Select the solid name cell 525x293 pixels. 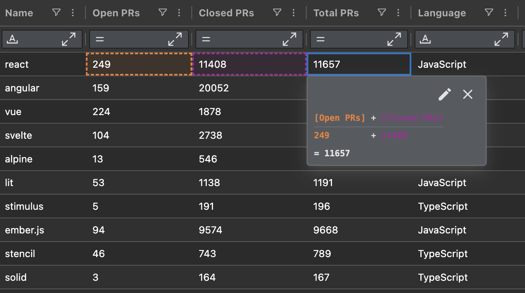pyautogui.click(x=43, y=277)
